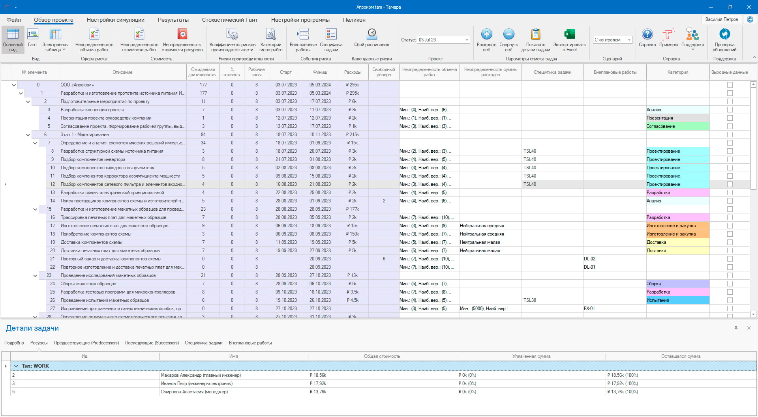This screenshot has height=417, width=758.
Task: Open the status date dropdown
Action: tap(467, 40)
